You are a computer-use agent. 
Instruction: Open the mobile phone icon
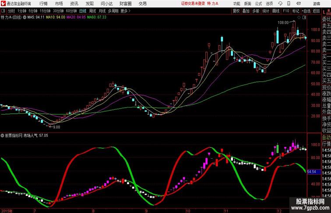pyautogui.click(x=289, y=3)
